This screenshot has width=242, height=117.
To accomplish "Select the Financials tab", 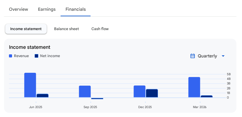I will (x=76, y=9).
